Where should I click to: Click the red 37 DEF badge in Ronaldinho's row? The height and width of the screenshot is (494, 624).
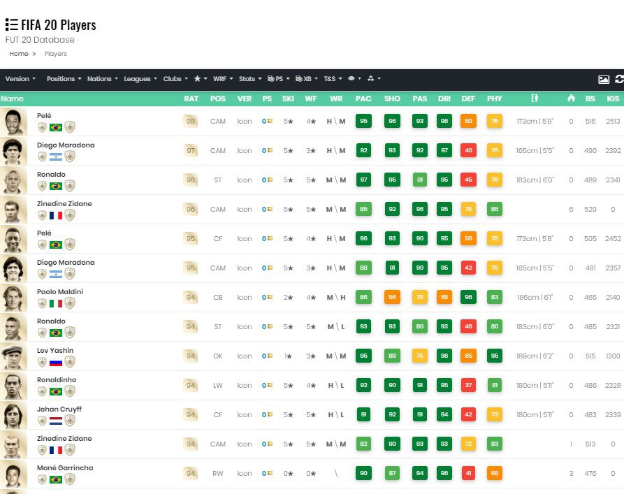click(468, 385)
